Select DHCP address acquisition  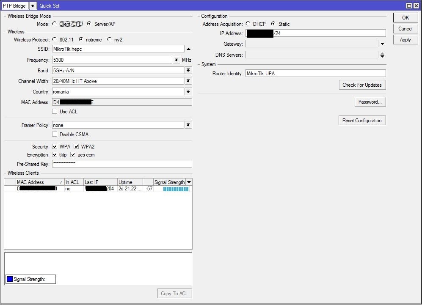click(248, 24)
